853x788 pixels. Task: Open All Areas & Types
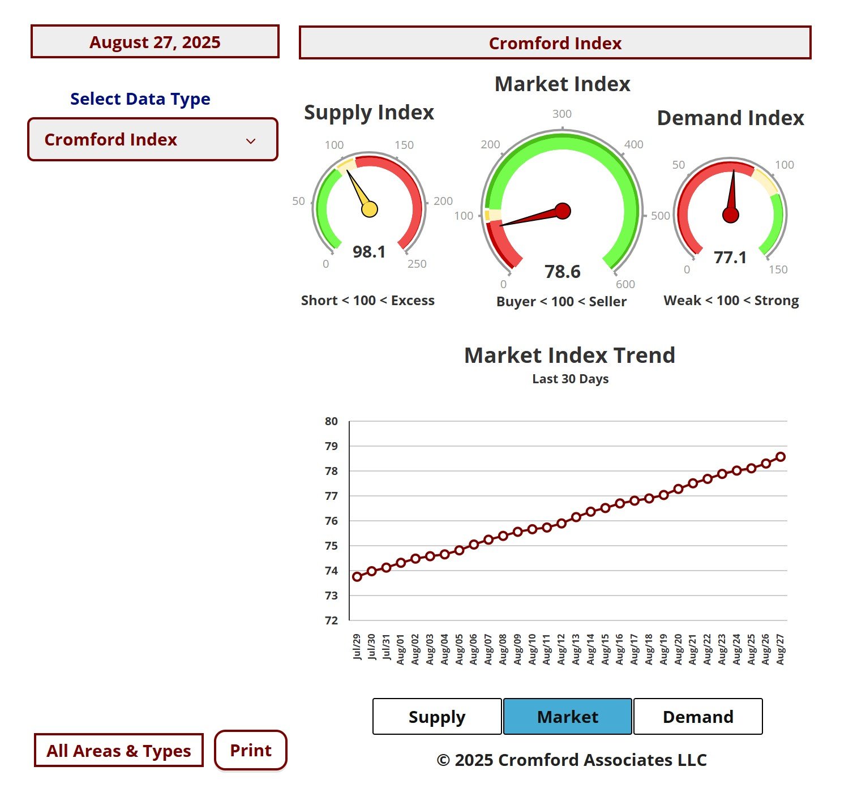pyautogui.click(x=119, y=751)
